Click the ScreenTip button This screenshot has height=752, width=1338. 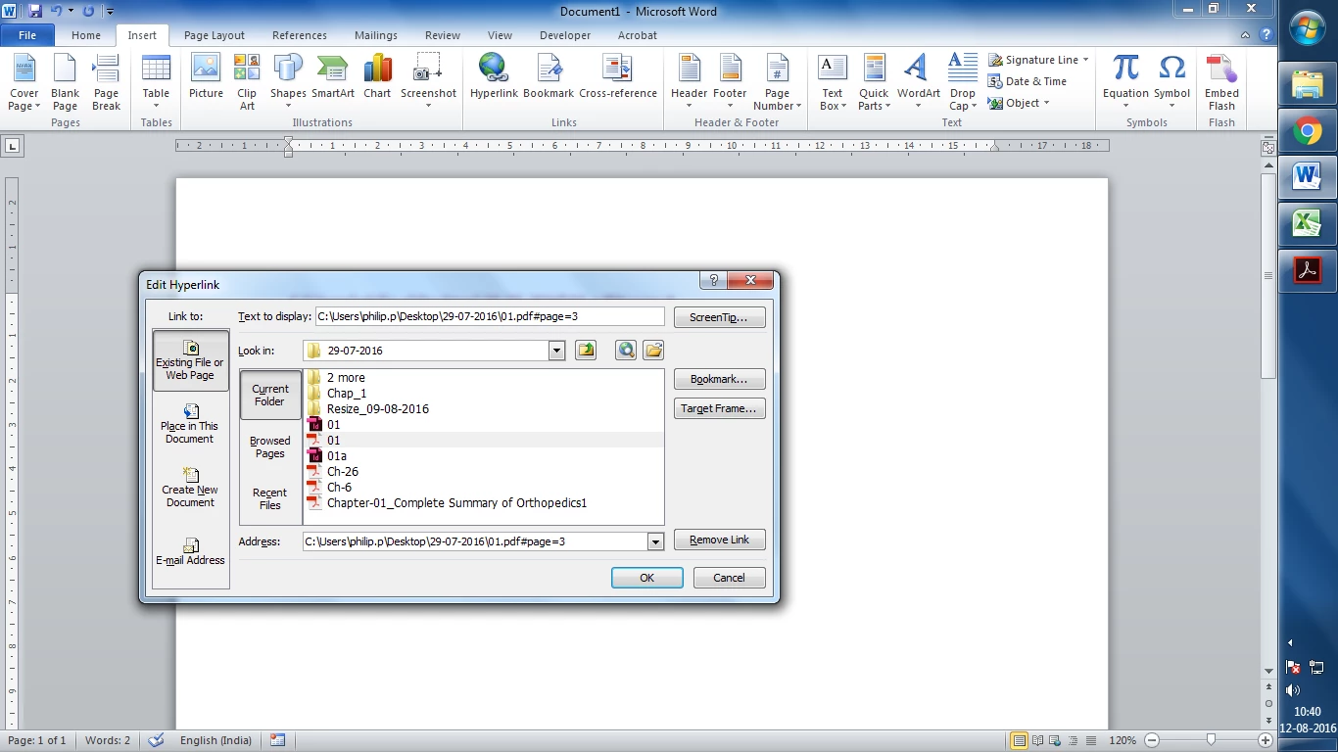click(x=719, y=317)
